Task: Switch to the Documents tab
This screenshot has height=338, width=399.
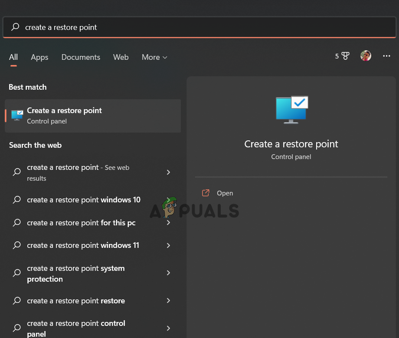Action: [81, 57]
